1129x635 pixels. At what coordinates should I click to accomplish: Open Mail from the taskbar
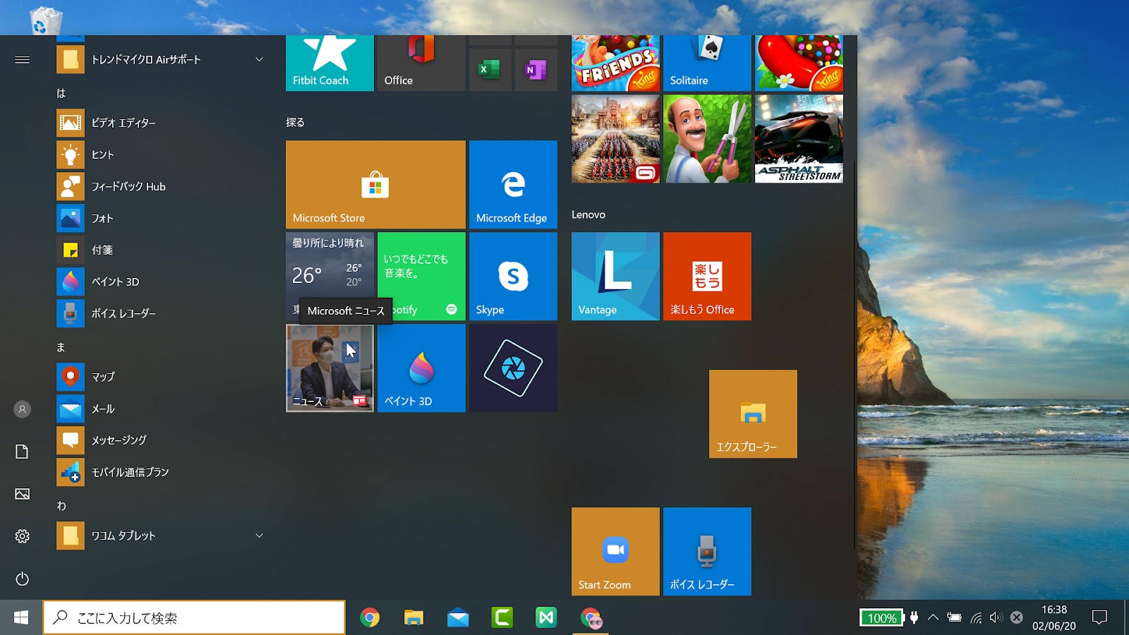458,618
